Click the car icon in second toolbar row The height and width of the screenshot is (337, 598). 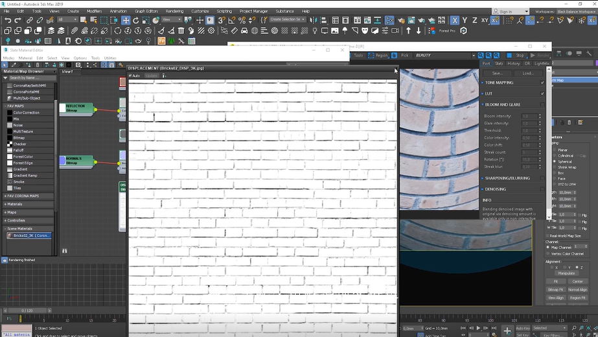[x=244, y=30]
